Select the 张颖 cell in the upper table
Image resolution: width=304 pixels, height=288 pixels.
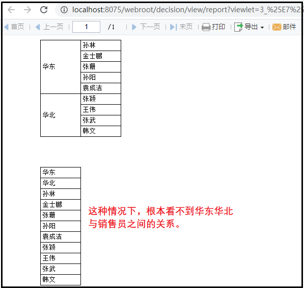coord(101,99)
